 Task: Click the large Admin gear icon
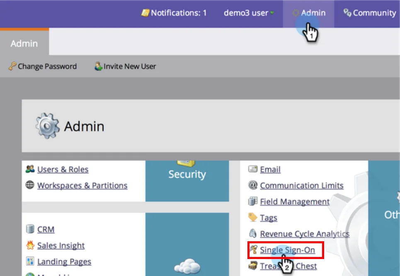tap(48, 126)
